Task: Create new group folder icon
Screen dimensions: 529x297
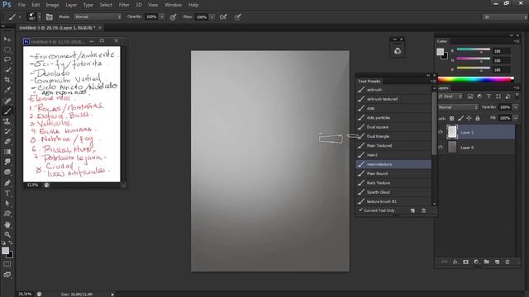Action: (x=487, y=262)
